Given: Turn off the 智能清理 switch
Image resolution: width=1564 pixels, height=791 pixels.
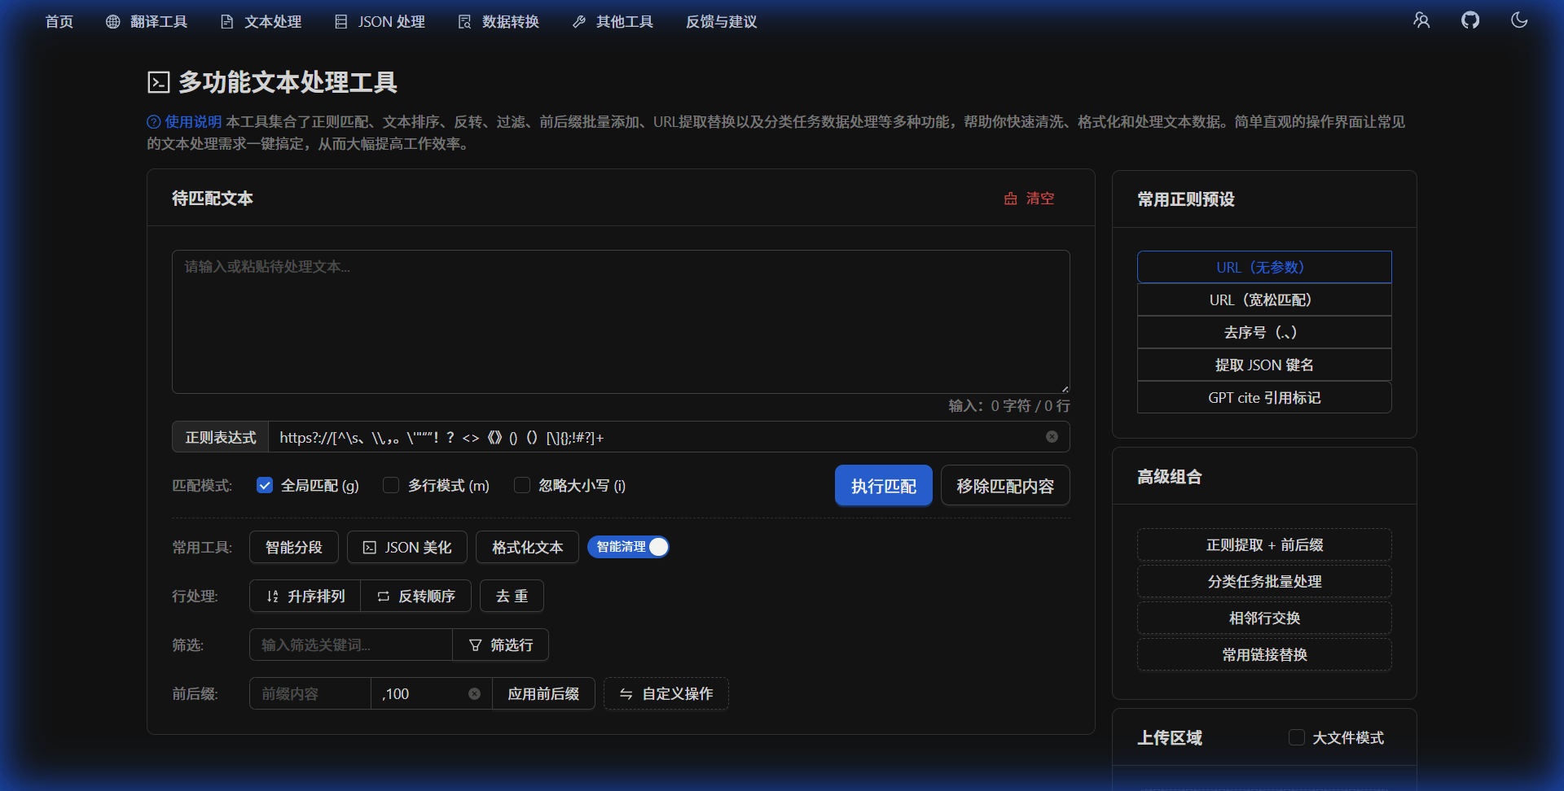Looking at the screenshot, I should [x=657, y=546].
